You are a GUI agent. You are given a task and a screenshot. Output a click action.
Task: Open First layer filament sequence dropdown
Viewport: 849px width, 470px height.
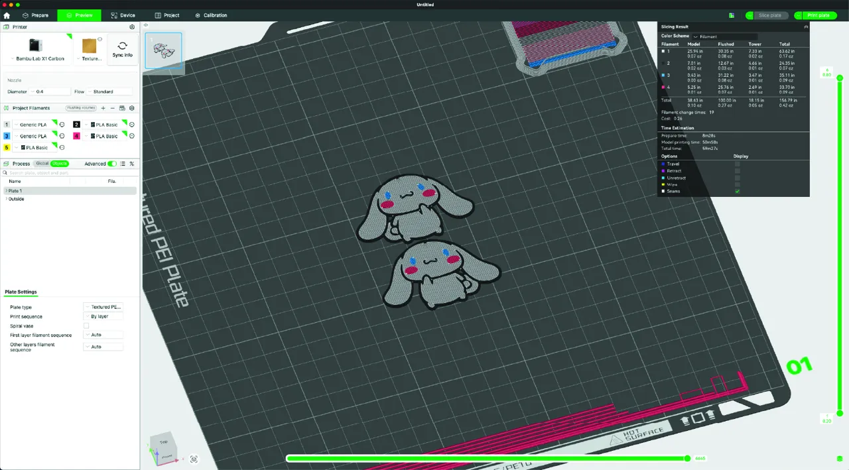[103, 335]
